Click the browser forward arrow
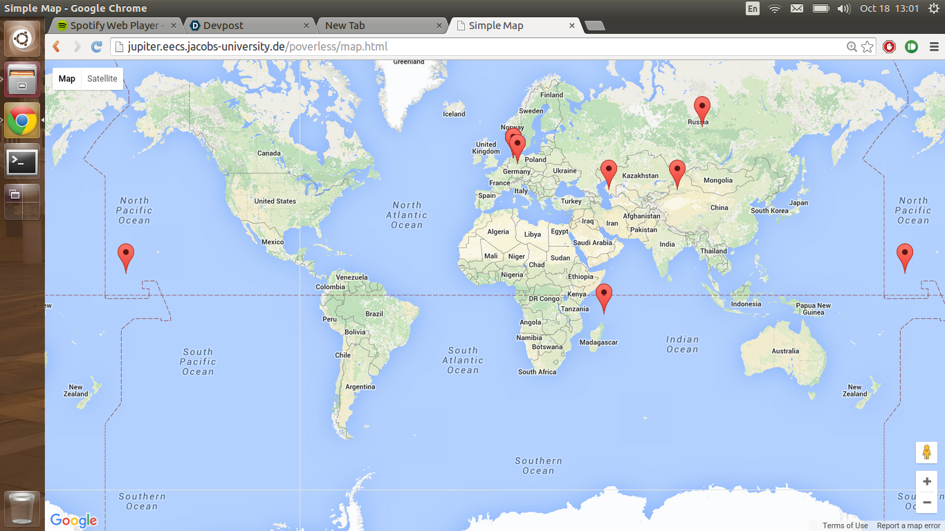 click(77, 46)
